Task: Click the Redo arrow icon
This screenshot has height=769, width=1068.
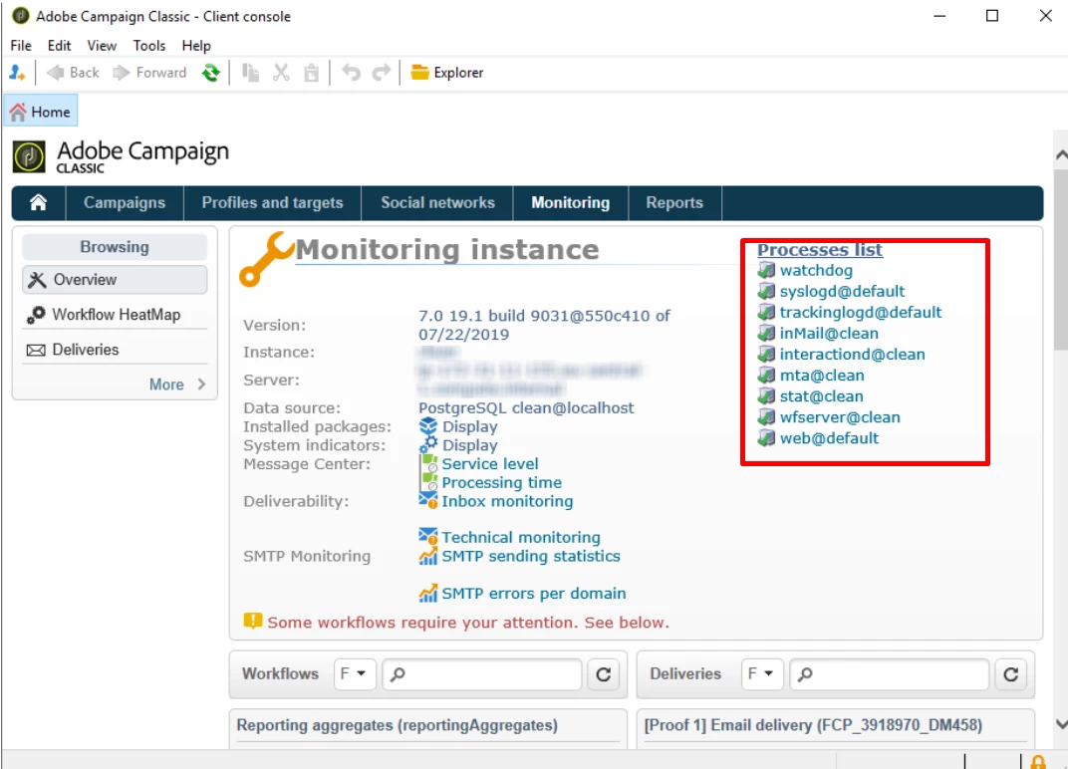Action: click(382, 72)
